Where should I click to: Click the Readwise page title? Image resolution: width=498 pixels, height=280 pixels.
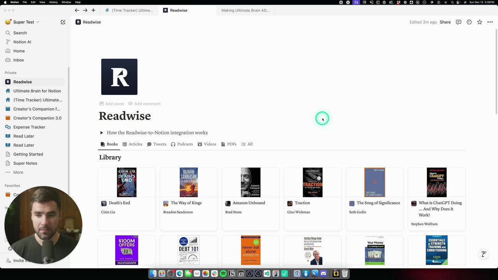(124, 116)
